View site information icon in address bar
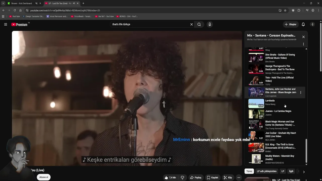This screenshot has height=181, width=322. [x=27, y=10]
